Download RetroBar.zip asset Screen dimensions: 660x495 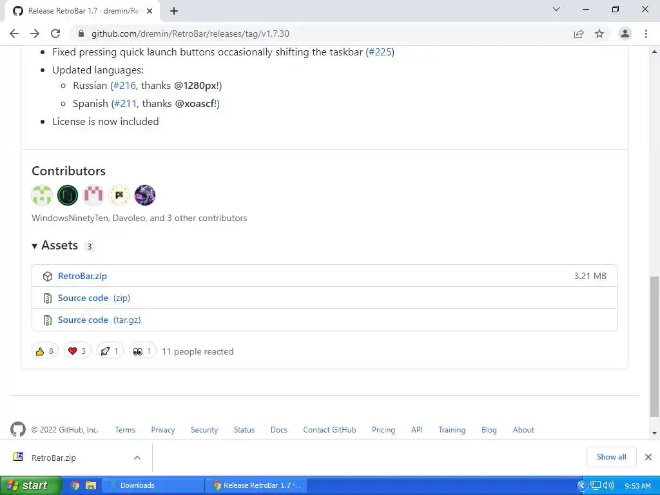[82, 276]
